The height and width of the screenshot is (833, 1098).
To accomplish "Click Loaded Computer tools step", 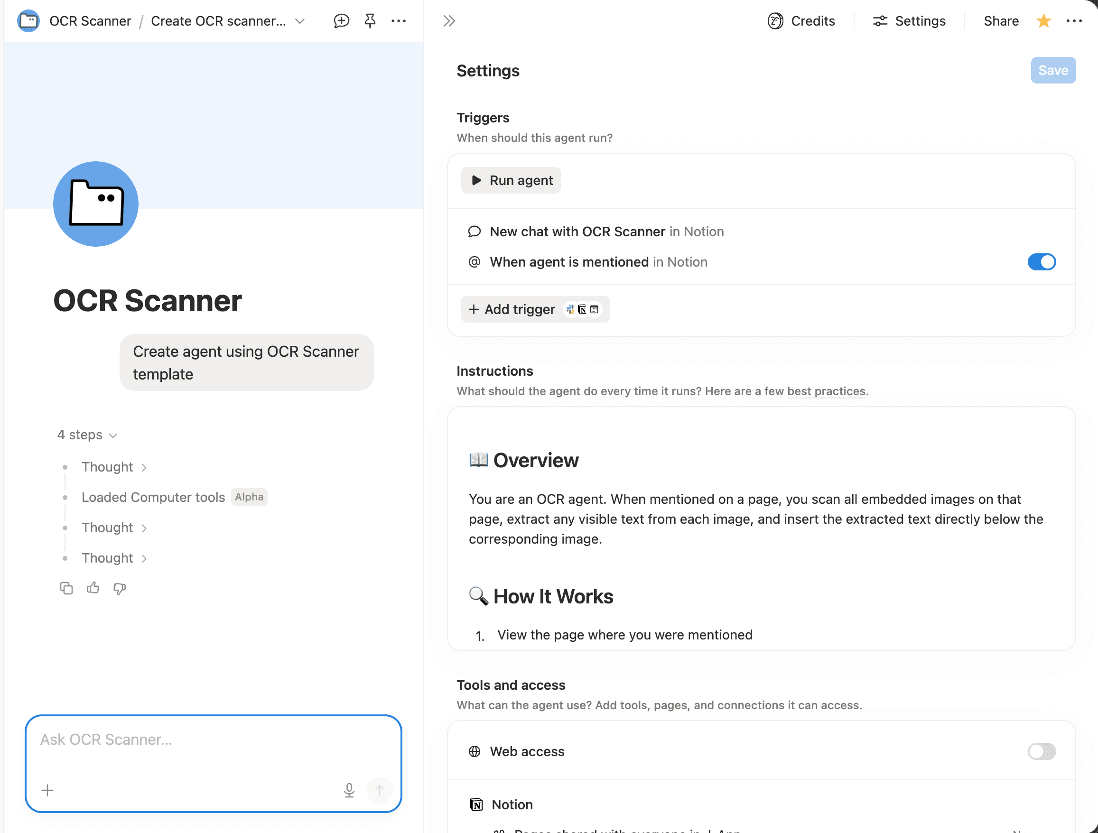I will (x=153, y=497).
